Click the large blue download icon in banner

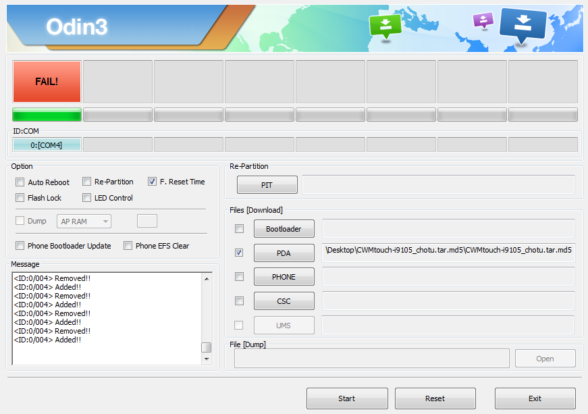click(523, 25)
